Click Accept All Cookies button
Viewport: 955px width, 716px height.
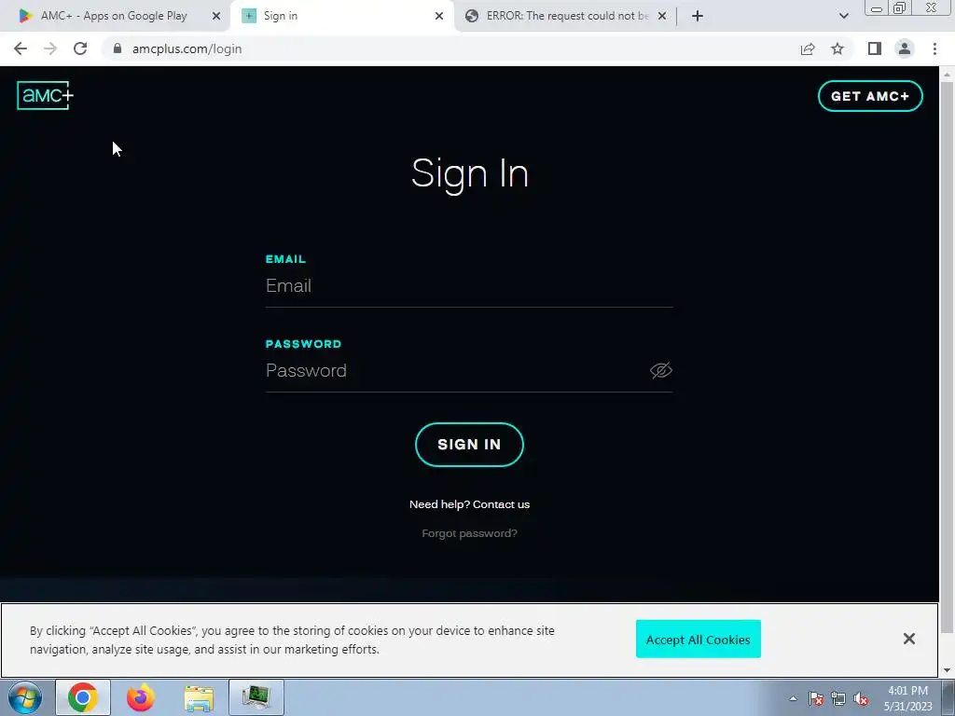point(698,639)
